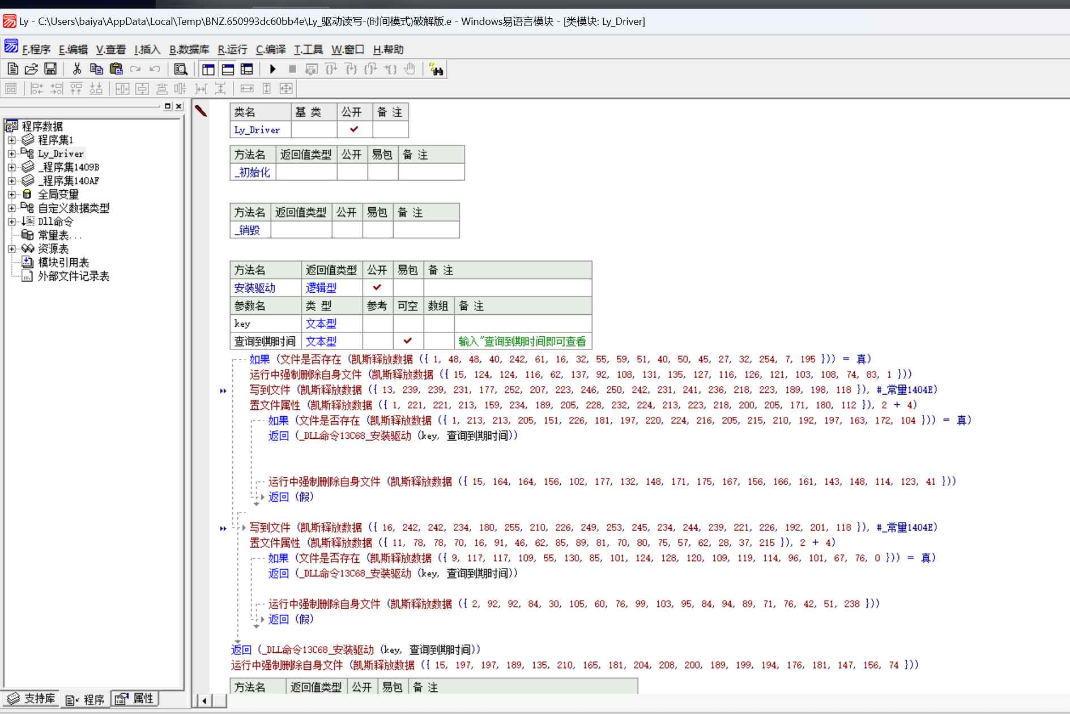Paste from the clipboard
Viewport: 1070px width, 714px height.
coord(116,69)
